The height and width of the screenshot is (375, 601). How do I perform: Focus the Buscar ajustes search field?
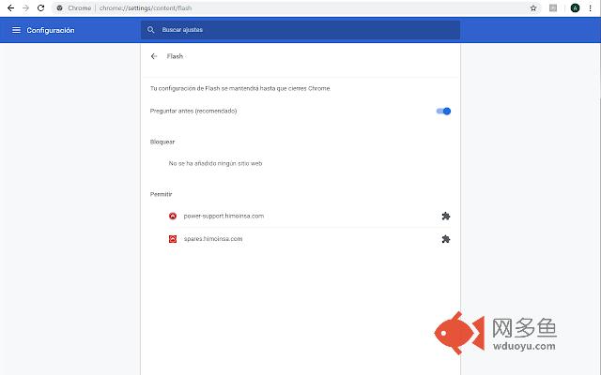(300, 30)
